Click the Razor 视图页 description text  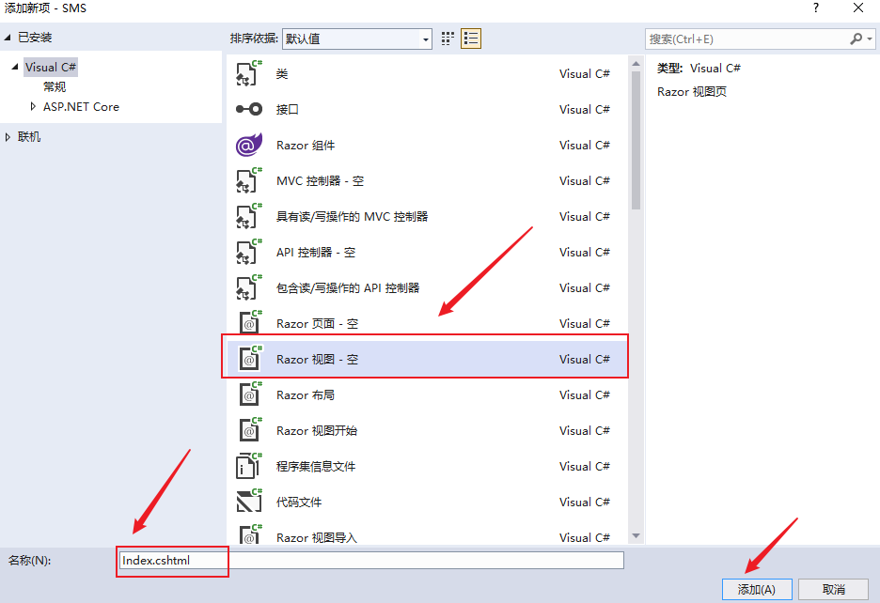692,91
